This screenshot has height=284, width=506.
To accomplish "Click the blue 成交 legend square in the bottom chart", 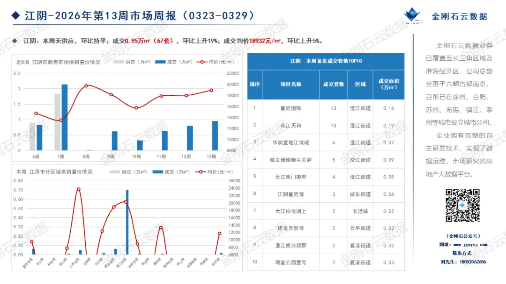I will coord(158,172).
